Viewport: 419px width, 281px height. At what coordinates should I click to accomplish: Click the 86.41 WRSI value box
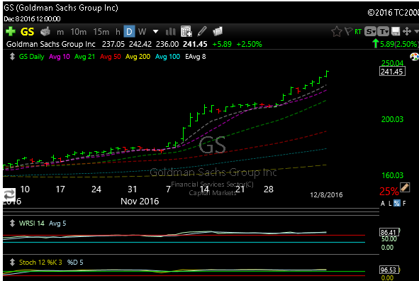tap(389, 232)
